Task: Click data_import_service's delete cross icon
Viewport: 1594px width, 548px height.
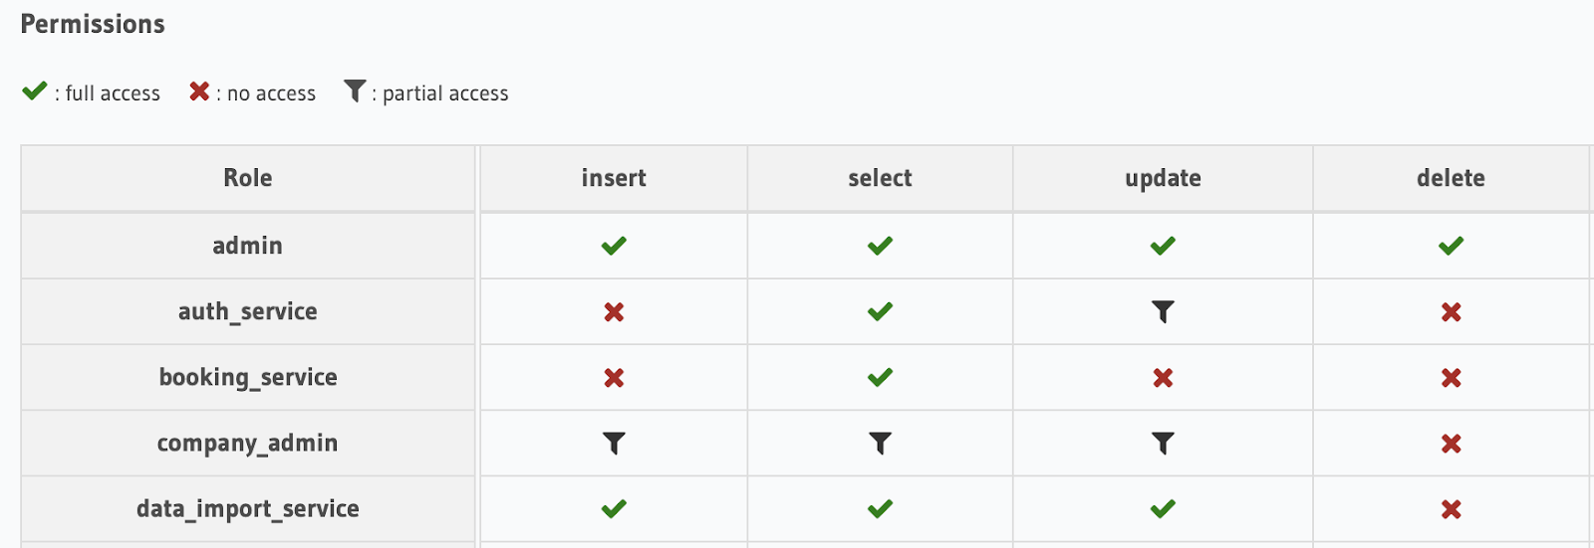Action: click(1451, 509)
